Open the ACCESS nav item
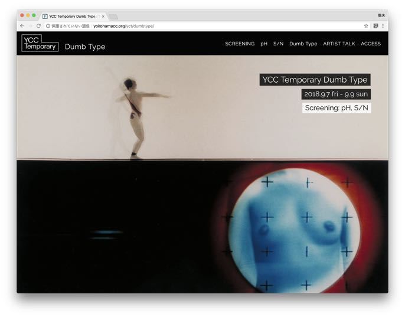 (371, 44)
